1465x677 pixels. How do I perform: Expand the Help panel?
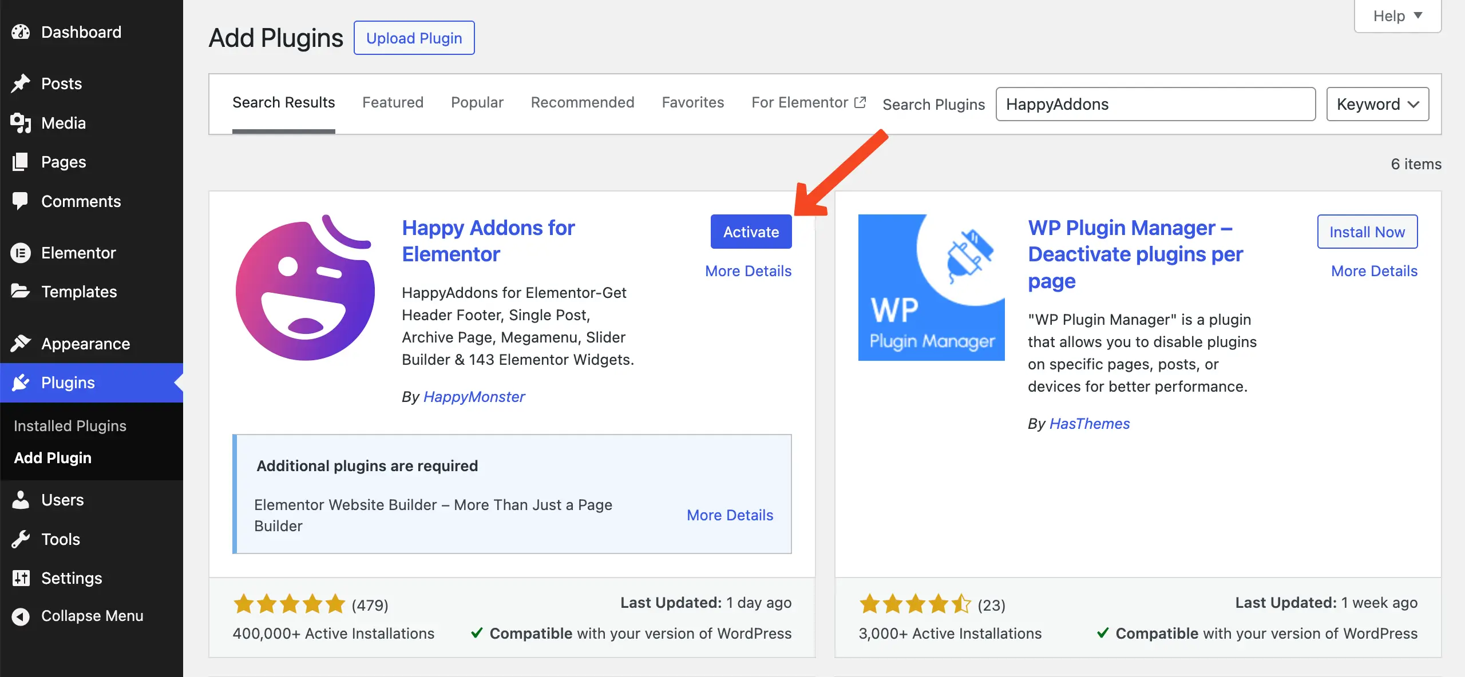pyautogui.click(x=1396, y=15)
